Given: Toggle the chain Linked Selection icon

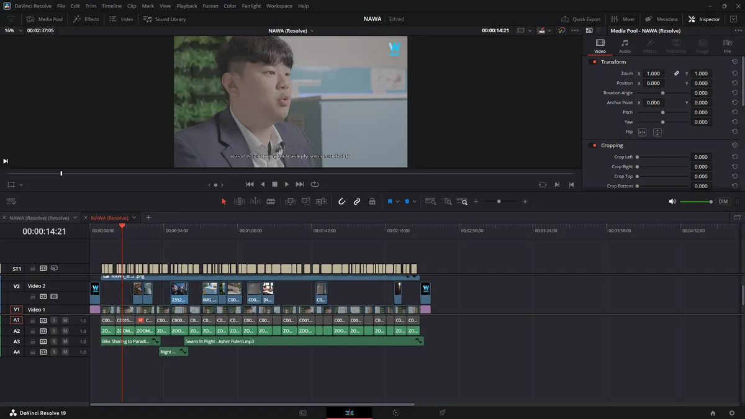Looking at the screenshot, I should (357, 202).
